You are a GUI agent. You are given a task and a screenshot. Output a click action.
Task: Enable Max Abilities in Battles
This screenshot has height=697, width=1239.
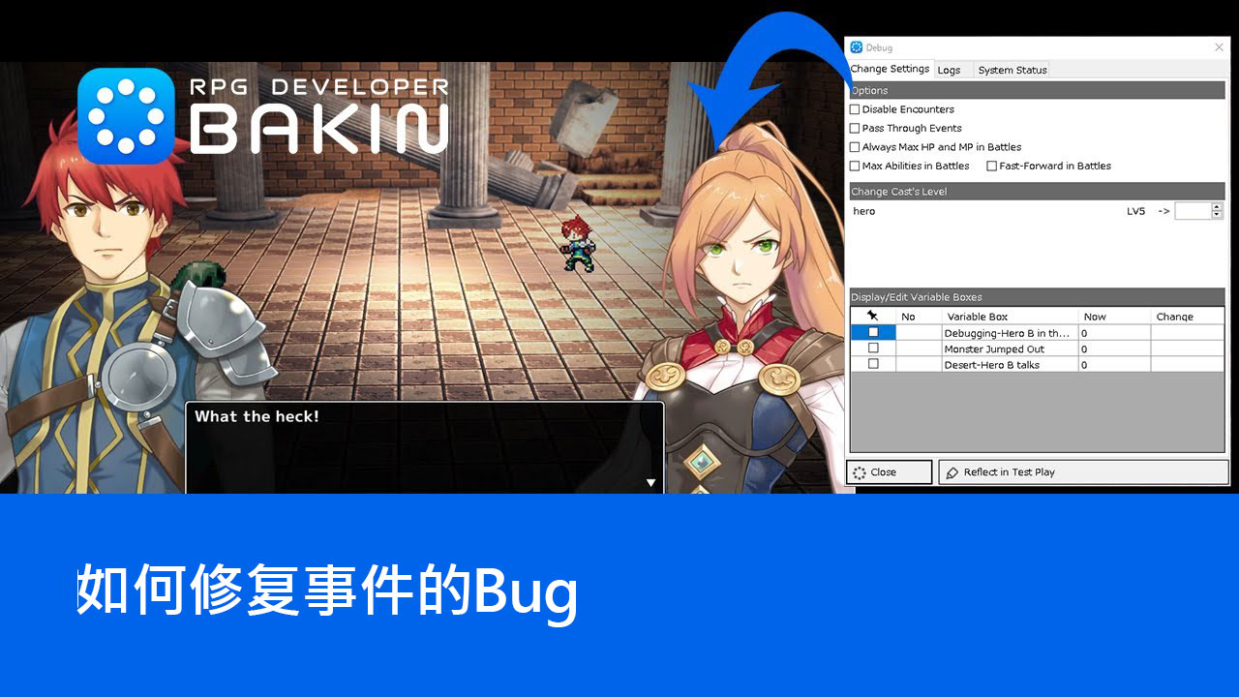[855, 167]
